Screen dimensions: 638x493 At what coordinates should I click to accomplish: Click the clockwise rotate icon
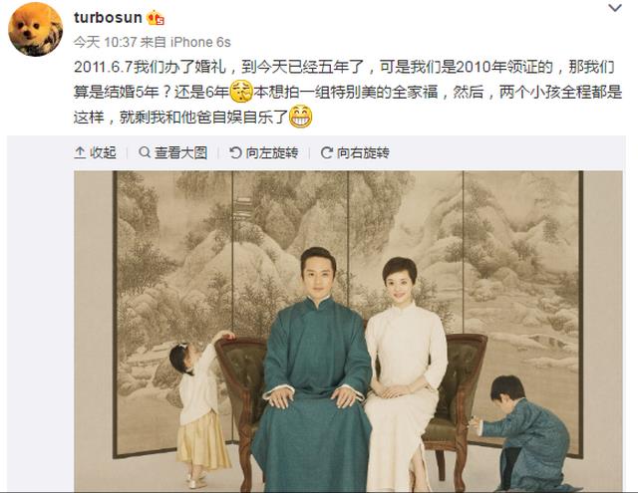(327, 152)
